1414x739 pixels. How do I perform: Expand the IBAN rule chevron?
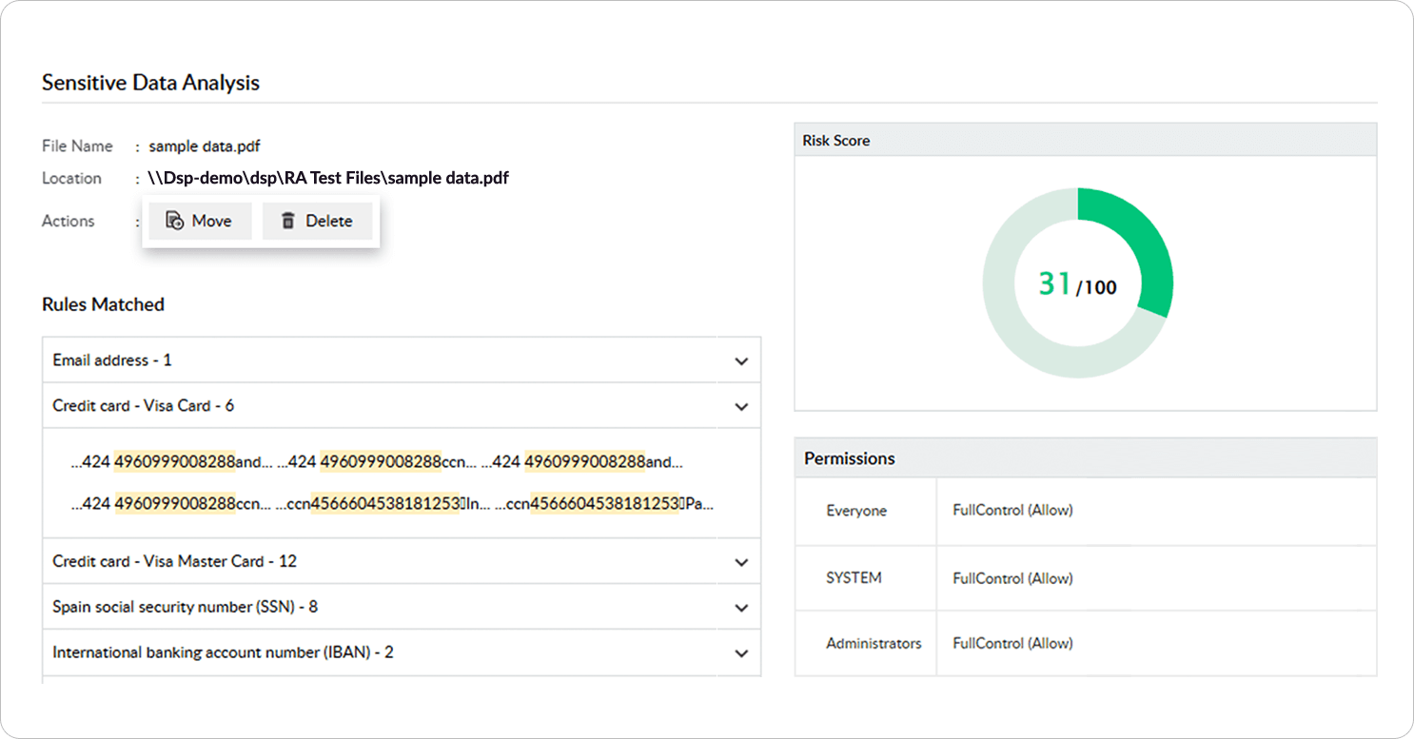click(x=741, y=653)
